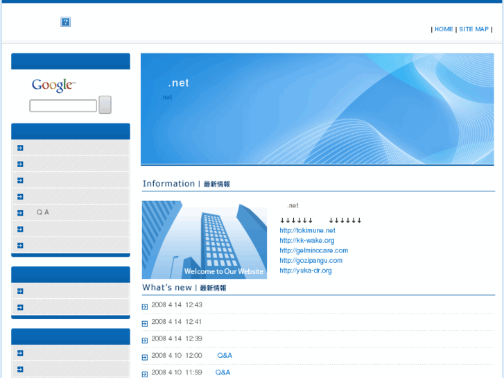
Task: Focus the Google search text field
Action: 63,106
